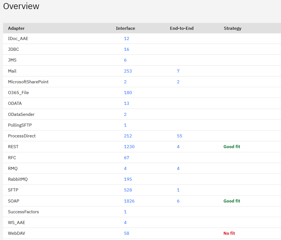Open O365_File interface count 180
Screen dimensions: 281x240
pos(128,93)
